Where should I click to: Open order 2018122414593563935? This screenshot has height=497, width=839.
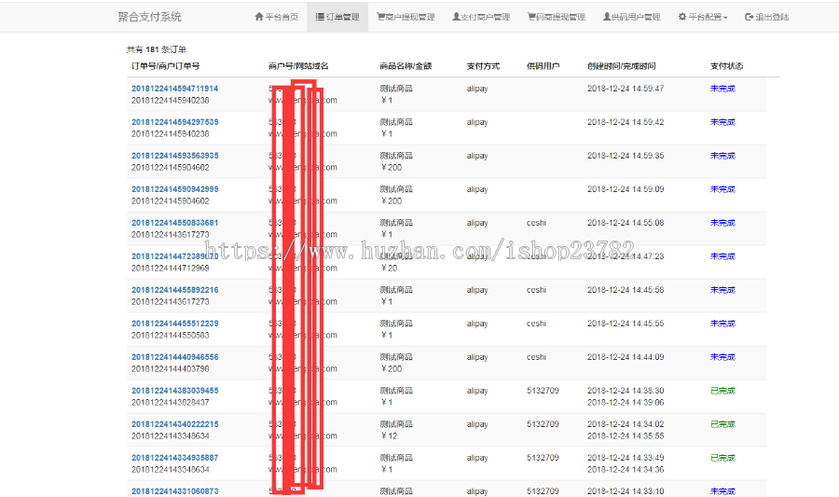175,156
